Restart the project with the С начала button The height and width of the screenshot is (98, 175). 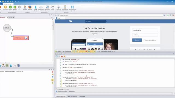[x=5, y=8]
